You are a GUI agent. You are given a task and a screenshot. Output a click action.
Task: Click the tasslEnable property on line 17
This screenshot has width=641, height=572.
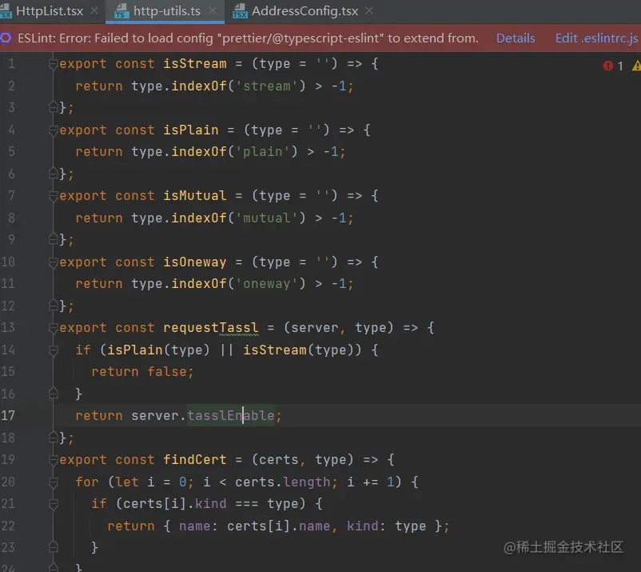(230, 416)
